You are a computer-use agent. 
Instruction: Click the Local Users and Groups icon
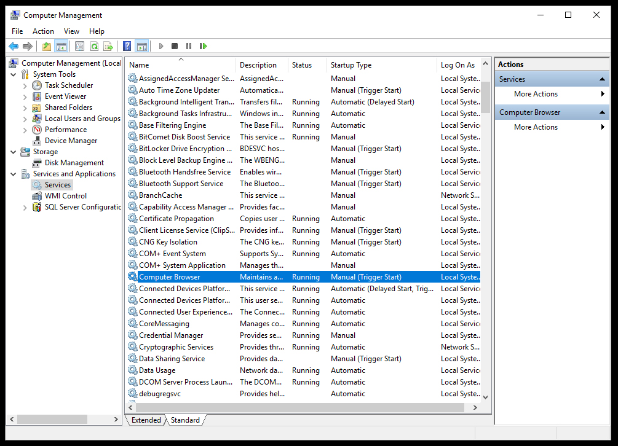pos(37,119)
